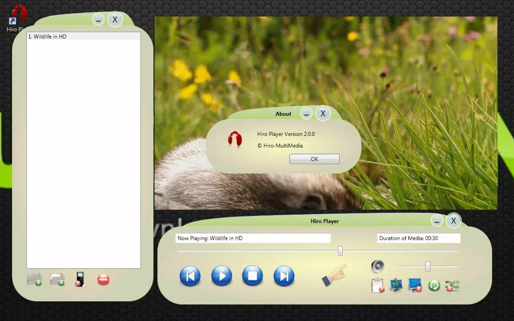Click the open-folder add icon in the playlist window
Screen dimensions: 514x321
pyautogui.click(x=57, y=279)
